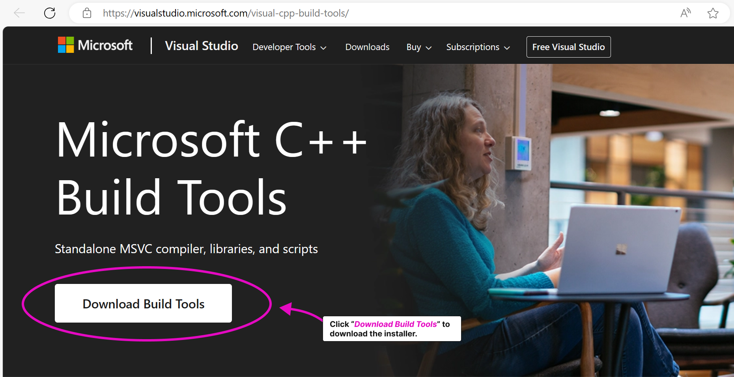
Task: Click the Microsoft wordmark text
Action: (x=105, y=45)
